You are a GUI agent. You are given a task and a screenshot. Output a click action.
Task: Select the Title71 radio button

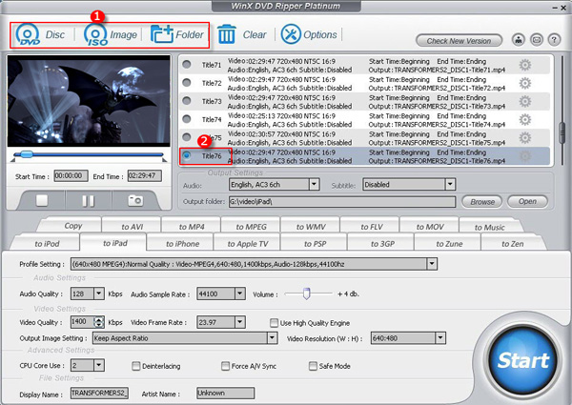click(187, 65)
